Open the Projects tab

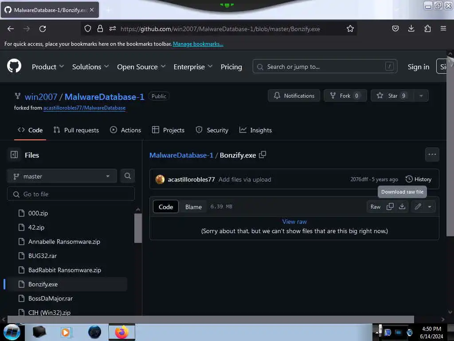(168, 130)
